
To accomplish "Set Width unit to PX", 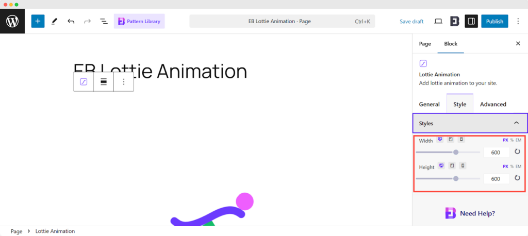I will pyautogui.click(x=505, y=140).
